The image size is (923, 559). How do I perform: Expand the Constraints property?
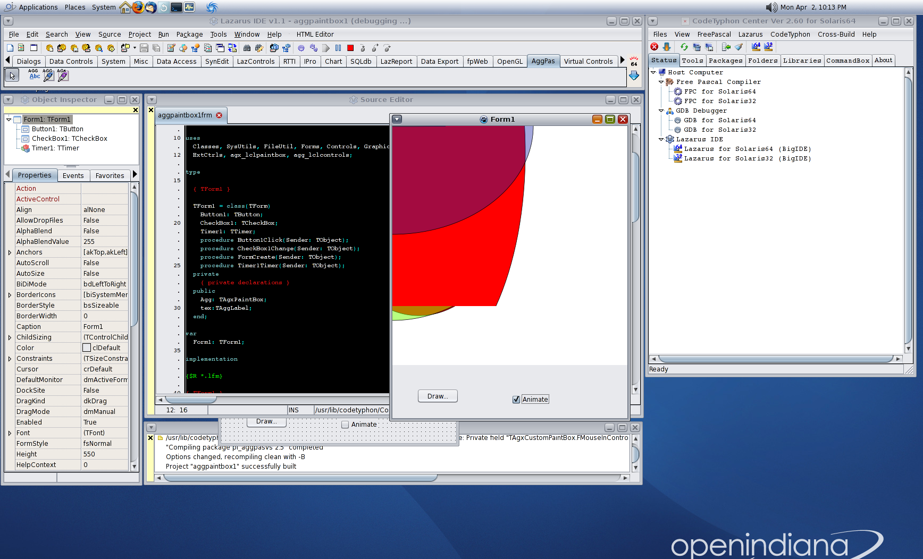(10, 359)
